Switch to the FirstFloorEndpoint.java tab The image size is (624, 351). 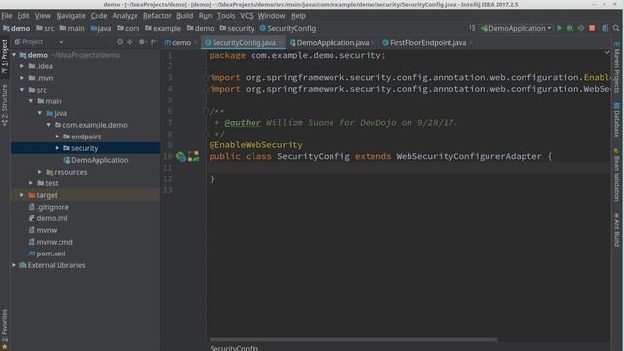pos(428,43)
